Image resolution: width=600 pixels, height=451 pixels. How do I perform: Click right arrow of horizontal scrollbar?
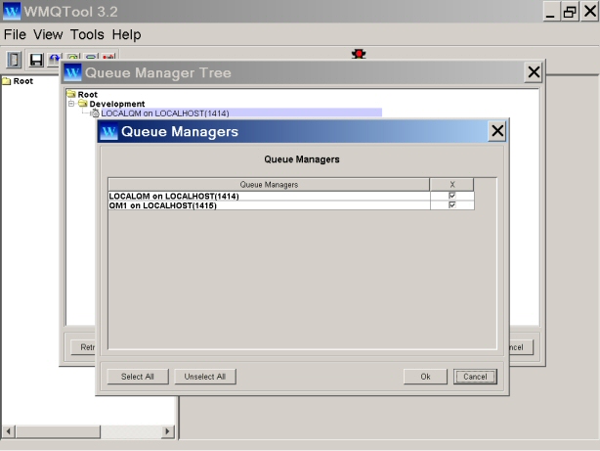tap(167, 431)
